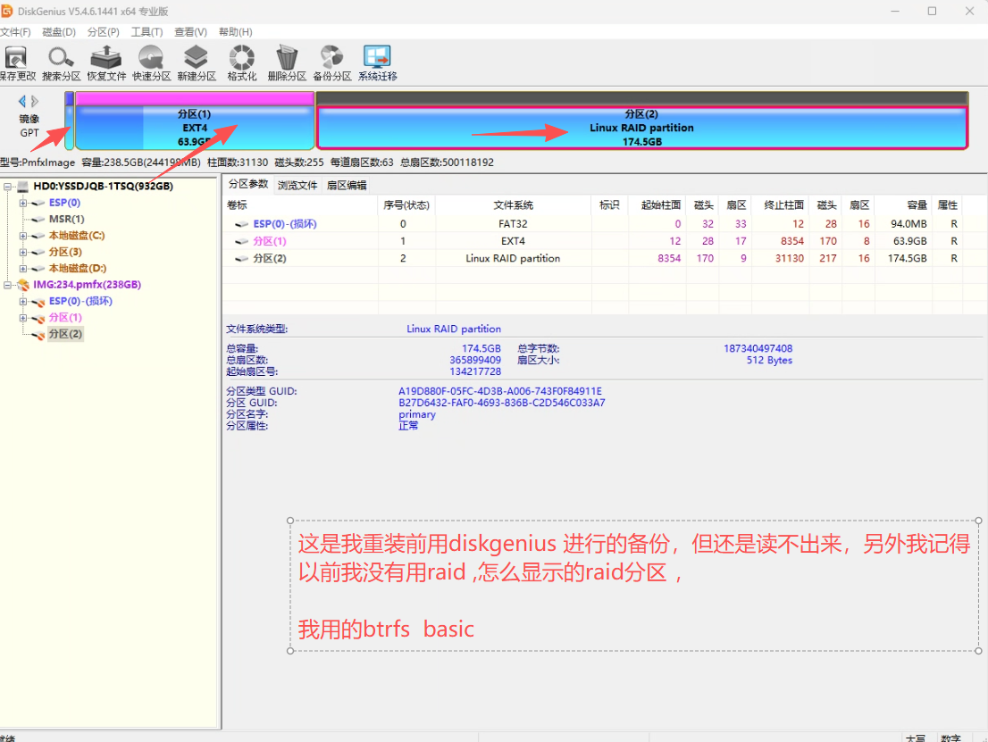The height and width of the screenshot is (742, 988).
Task: Click the Backup Partition (备份分区) icon
Action: [332, 58]
